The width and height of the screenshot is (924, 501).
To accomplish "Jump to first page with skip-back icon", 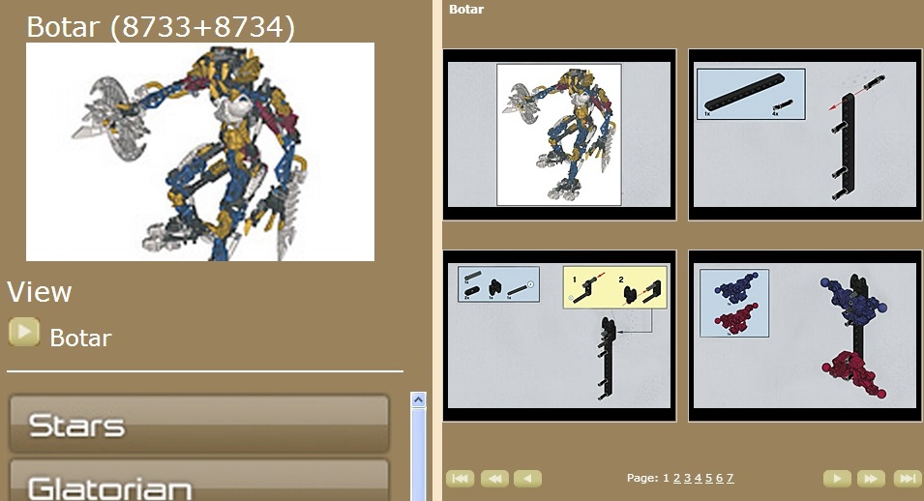I will click(461, 478).
